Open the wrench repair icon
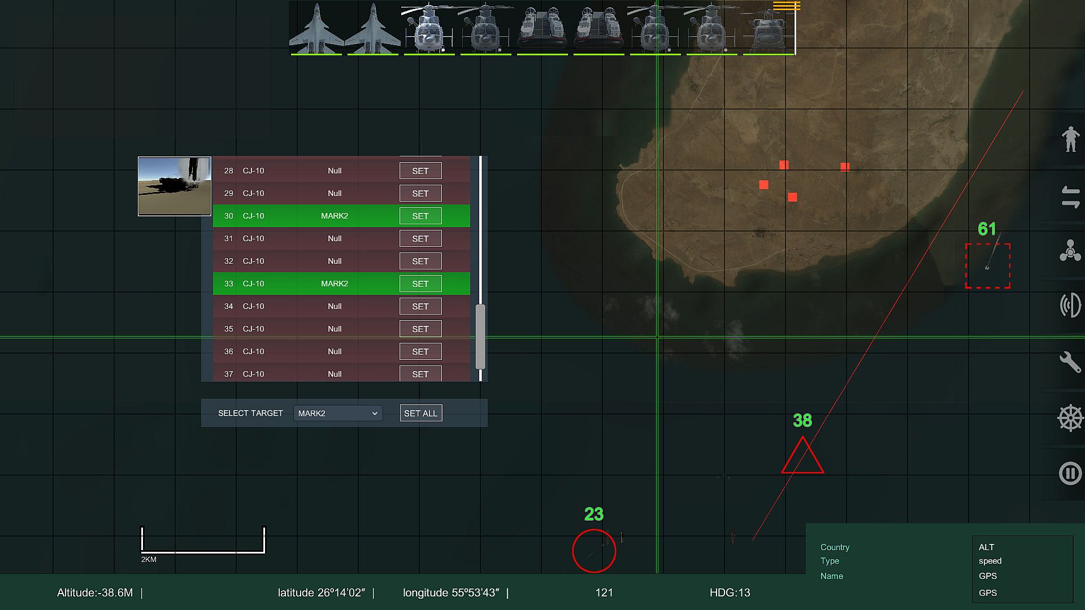The width and height of the screenshot is (1085, 610). pos(1070,362)
